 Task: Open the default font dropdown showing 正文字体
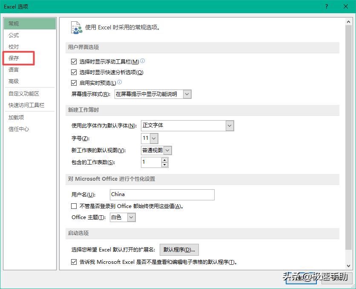click(x=229, y=125)
